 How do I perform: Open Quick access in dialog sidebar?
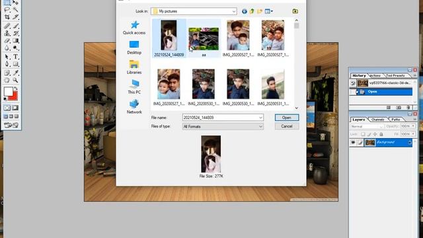tap(134, 28)
